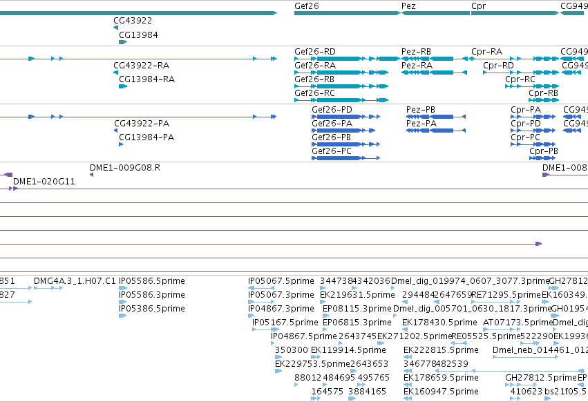Select protein Cpr-PD
The height and width of the screenshot is (402, 588).
(533, 131)
